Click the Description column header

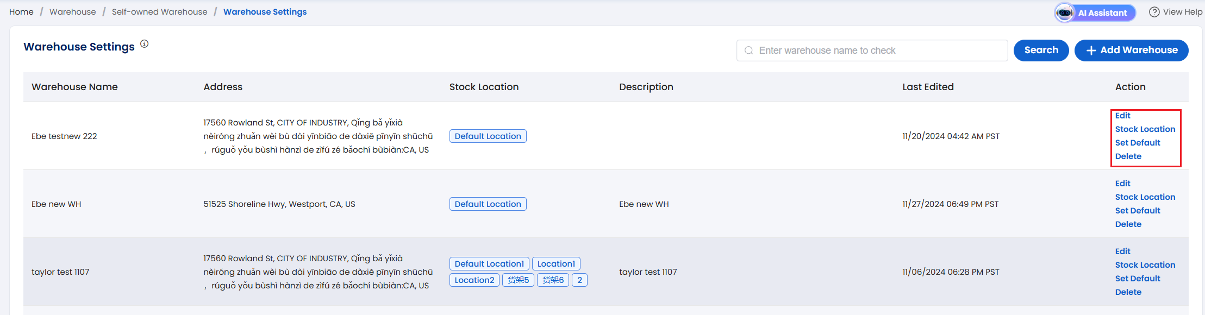click(x=646, y=87)
